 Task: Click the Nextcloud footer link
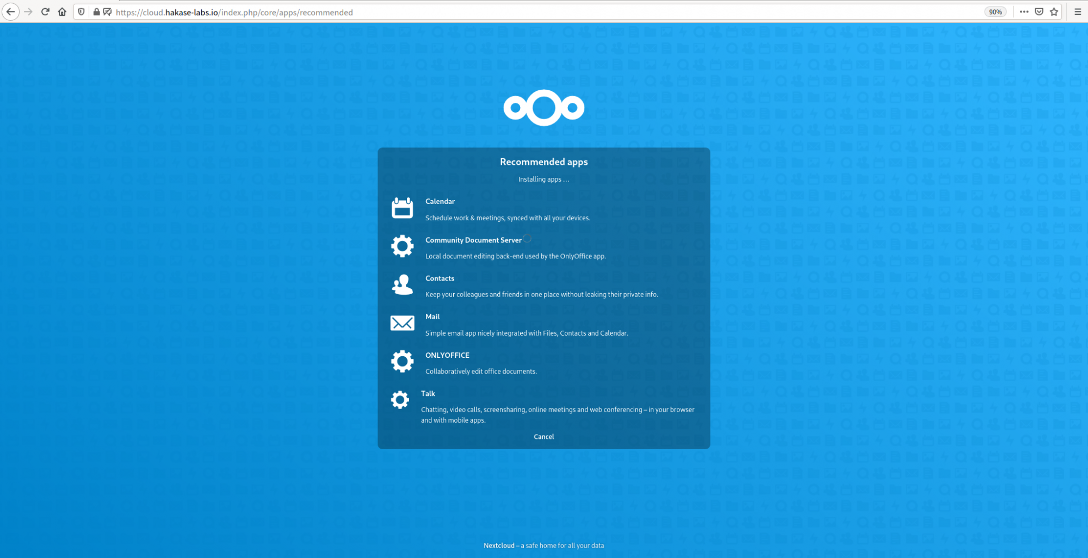click(x=499, y=545)
